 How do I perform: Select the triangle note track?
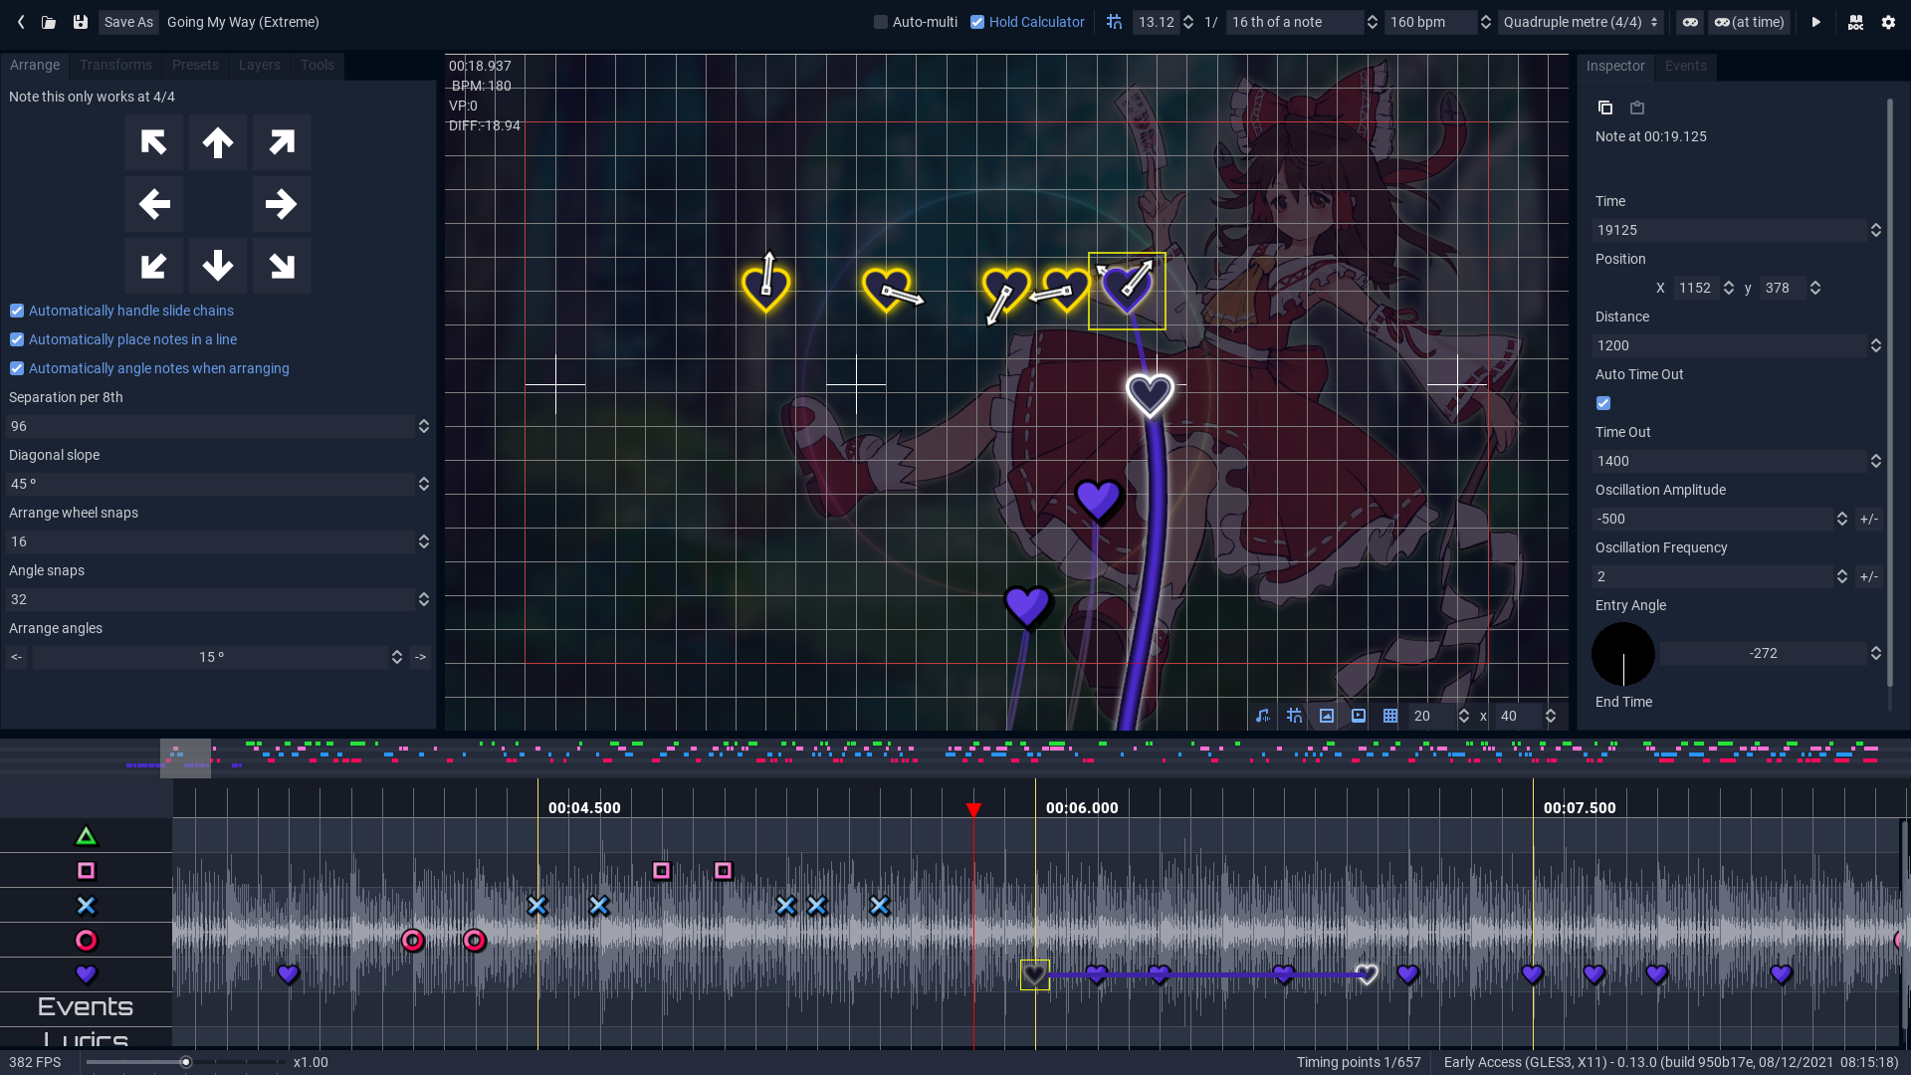coord(86,836)
